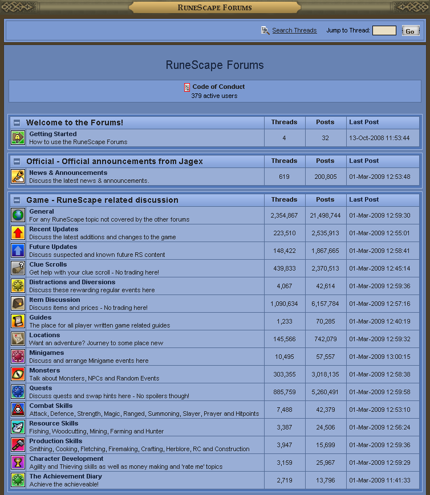
Task: Open the Character Development forum
Action: pos(66,459)
